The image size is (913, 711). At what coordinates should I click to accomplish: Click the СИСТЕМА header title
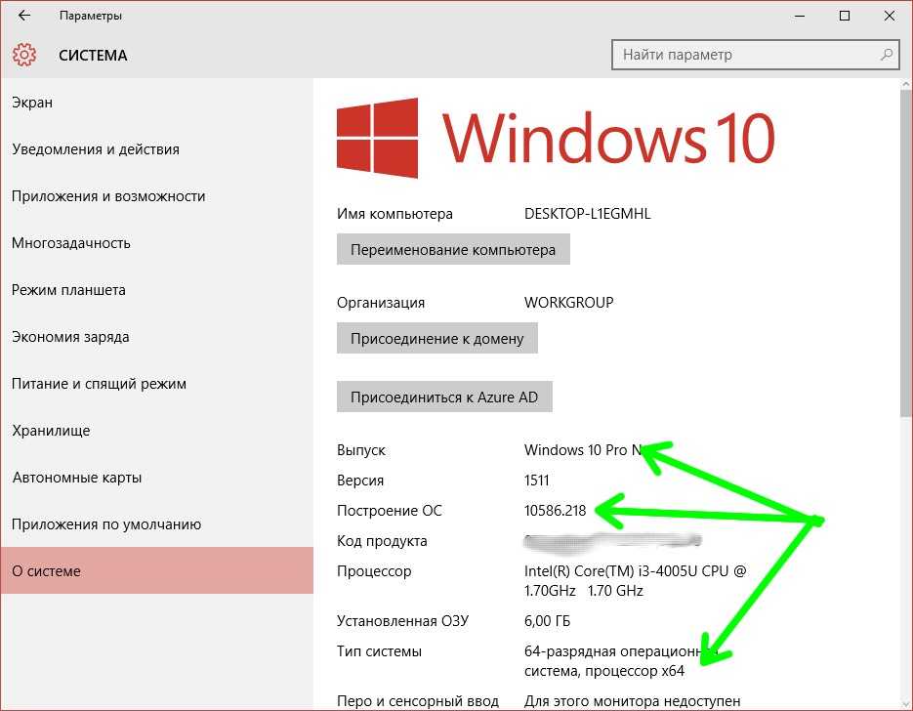(x=93, y=56)
